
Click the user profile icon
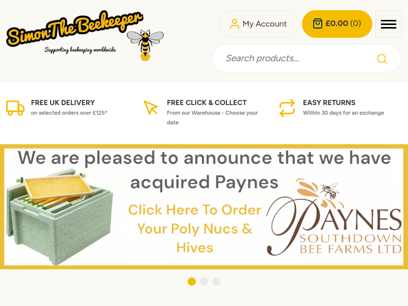[x=235, y=24]
